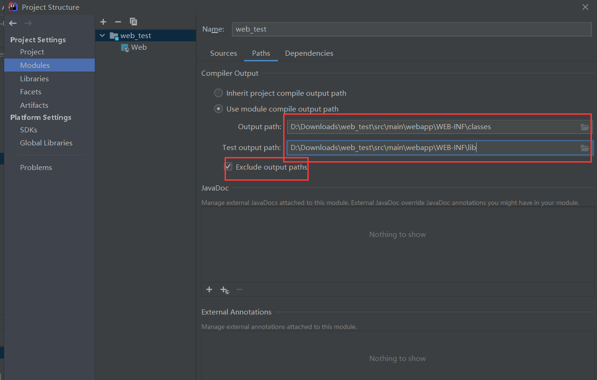The image size is (597, 380).
Task: Click the JavaDoc section heading
Action: click(215, 188)
